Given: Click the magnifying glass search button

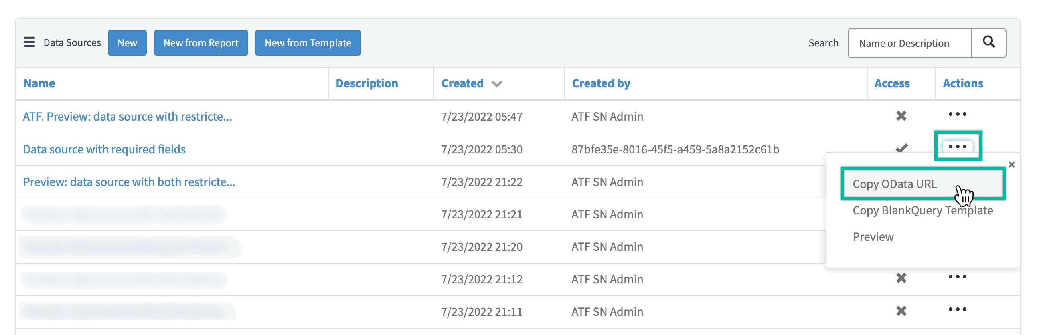Looking at the screenshot, I should pos(988,42).
